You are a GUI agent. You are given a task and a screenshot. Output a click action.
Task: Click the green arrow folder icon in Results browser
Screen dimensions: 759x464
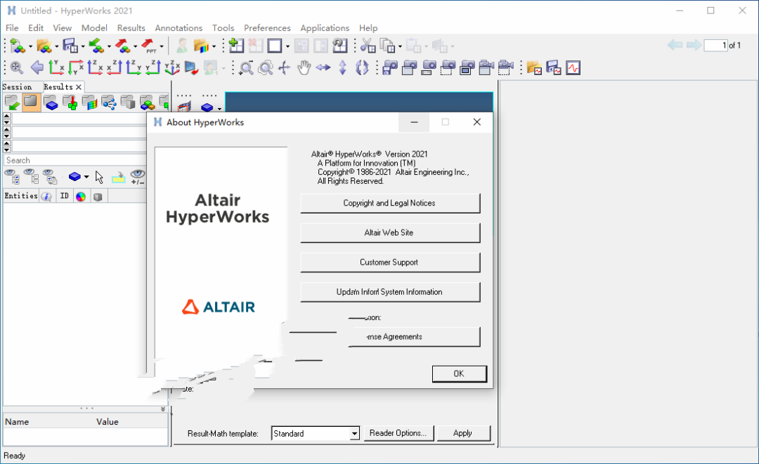pos(12,102)
